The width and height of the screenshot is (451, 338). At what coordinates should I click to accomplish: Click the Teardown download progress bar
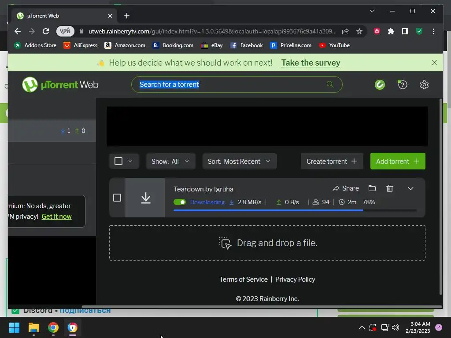[295, 210]
